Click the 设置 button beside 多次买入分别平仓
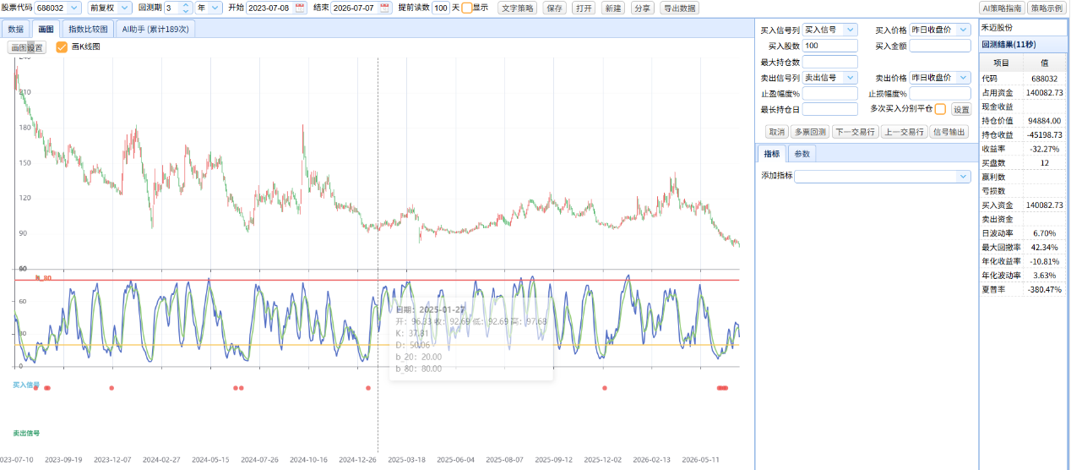 961,109
